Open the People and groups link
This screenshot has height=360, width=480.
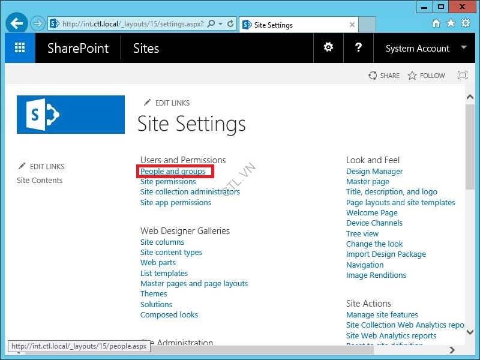[x=173, y=172]
